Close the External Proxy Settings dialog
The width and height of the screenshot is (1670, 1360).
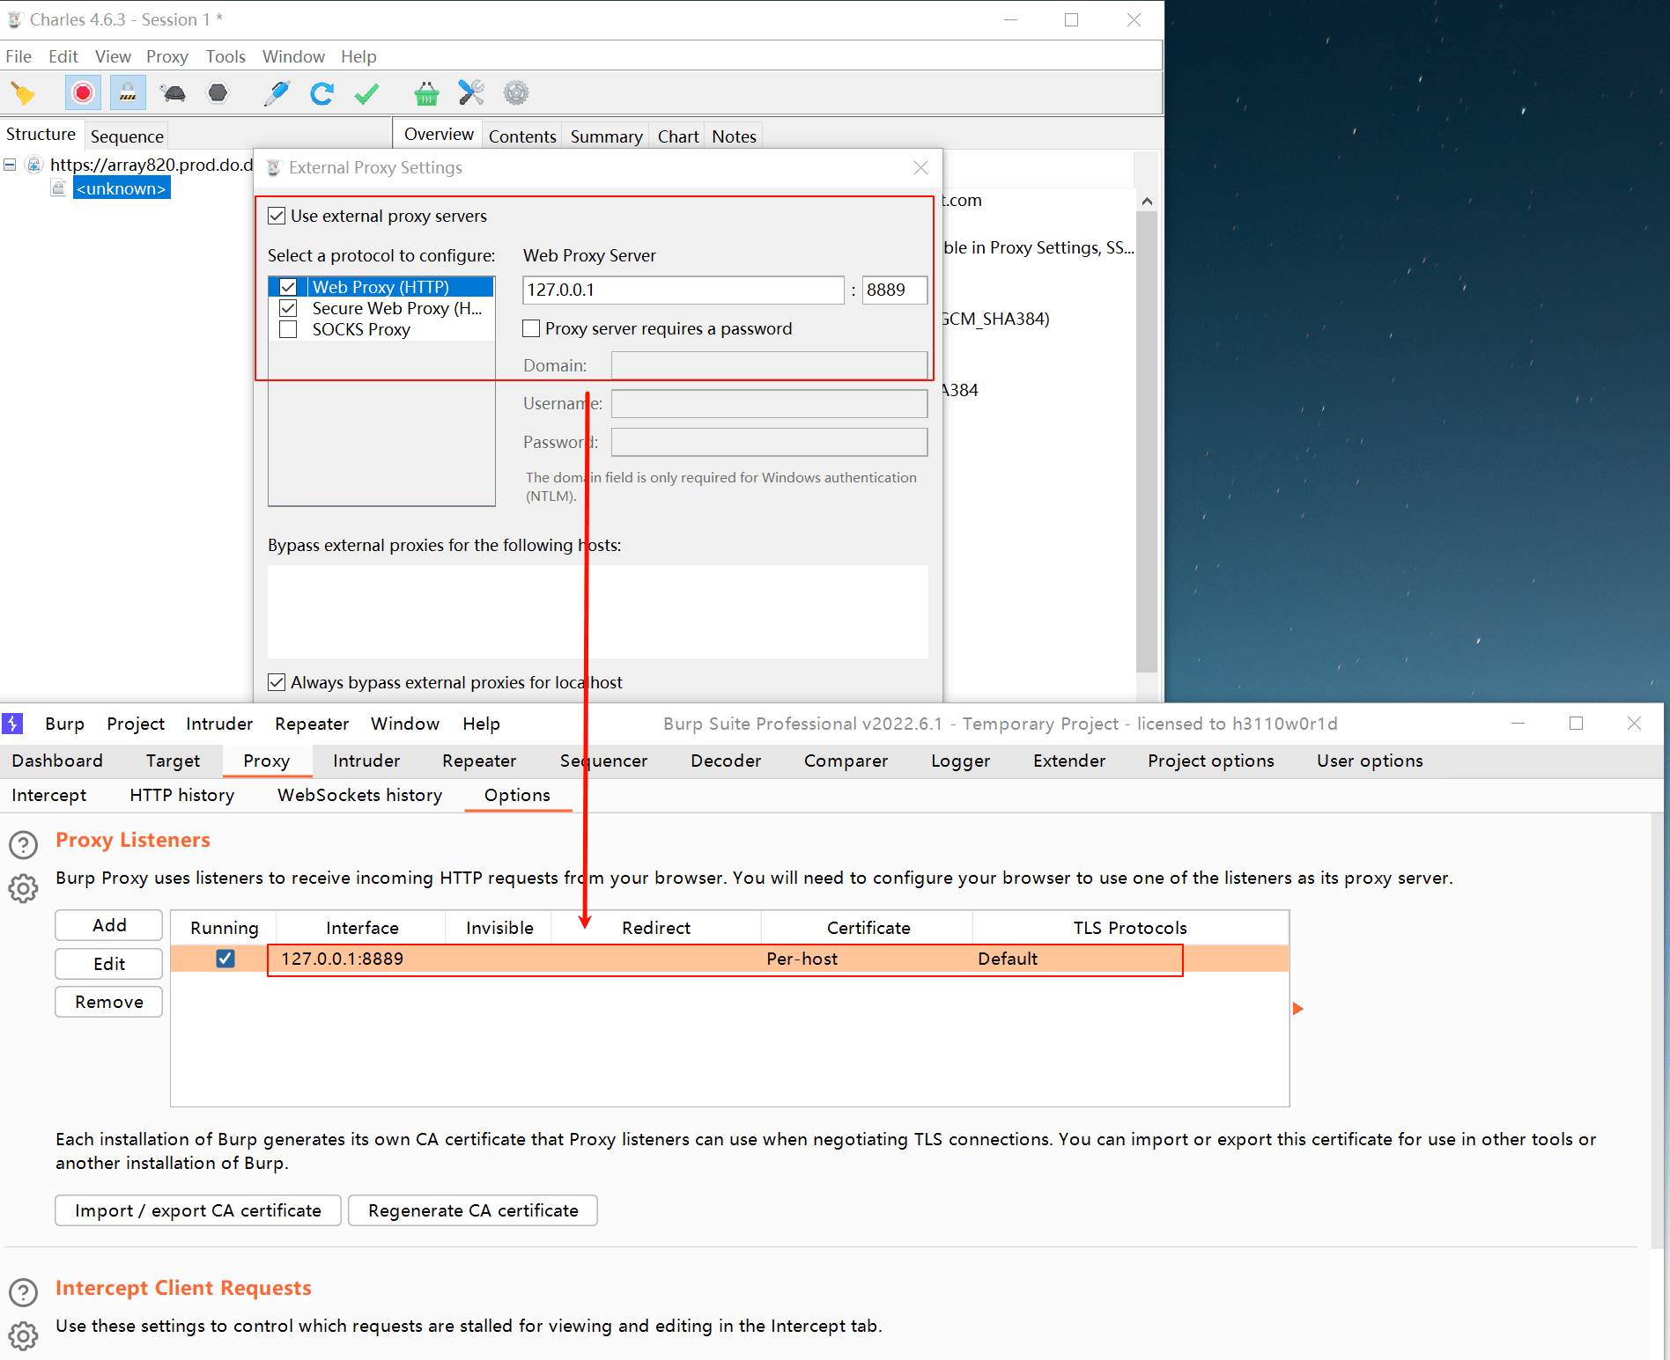(x=920, y=167)
